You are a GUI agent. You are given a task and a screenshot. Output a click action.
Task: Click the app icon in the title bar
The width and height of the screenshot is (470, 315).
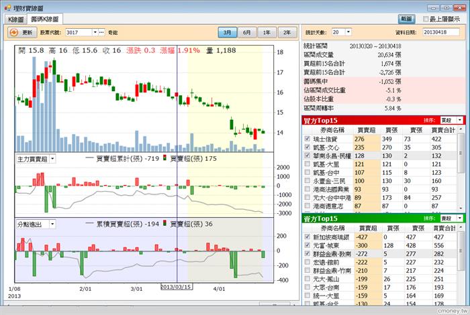(x=7, y=8)
